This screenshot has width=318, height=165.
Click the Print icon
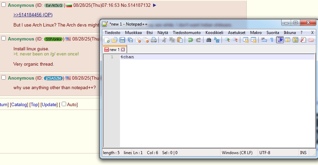(154, 40)
